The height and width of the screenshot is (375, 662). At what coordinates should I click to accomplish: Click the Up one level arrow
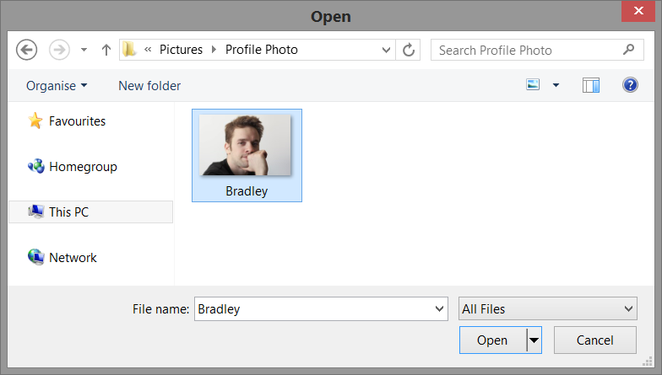click(106, 50)
